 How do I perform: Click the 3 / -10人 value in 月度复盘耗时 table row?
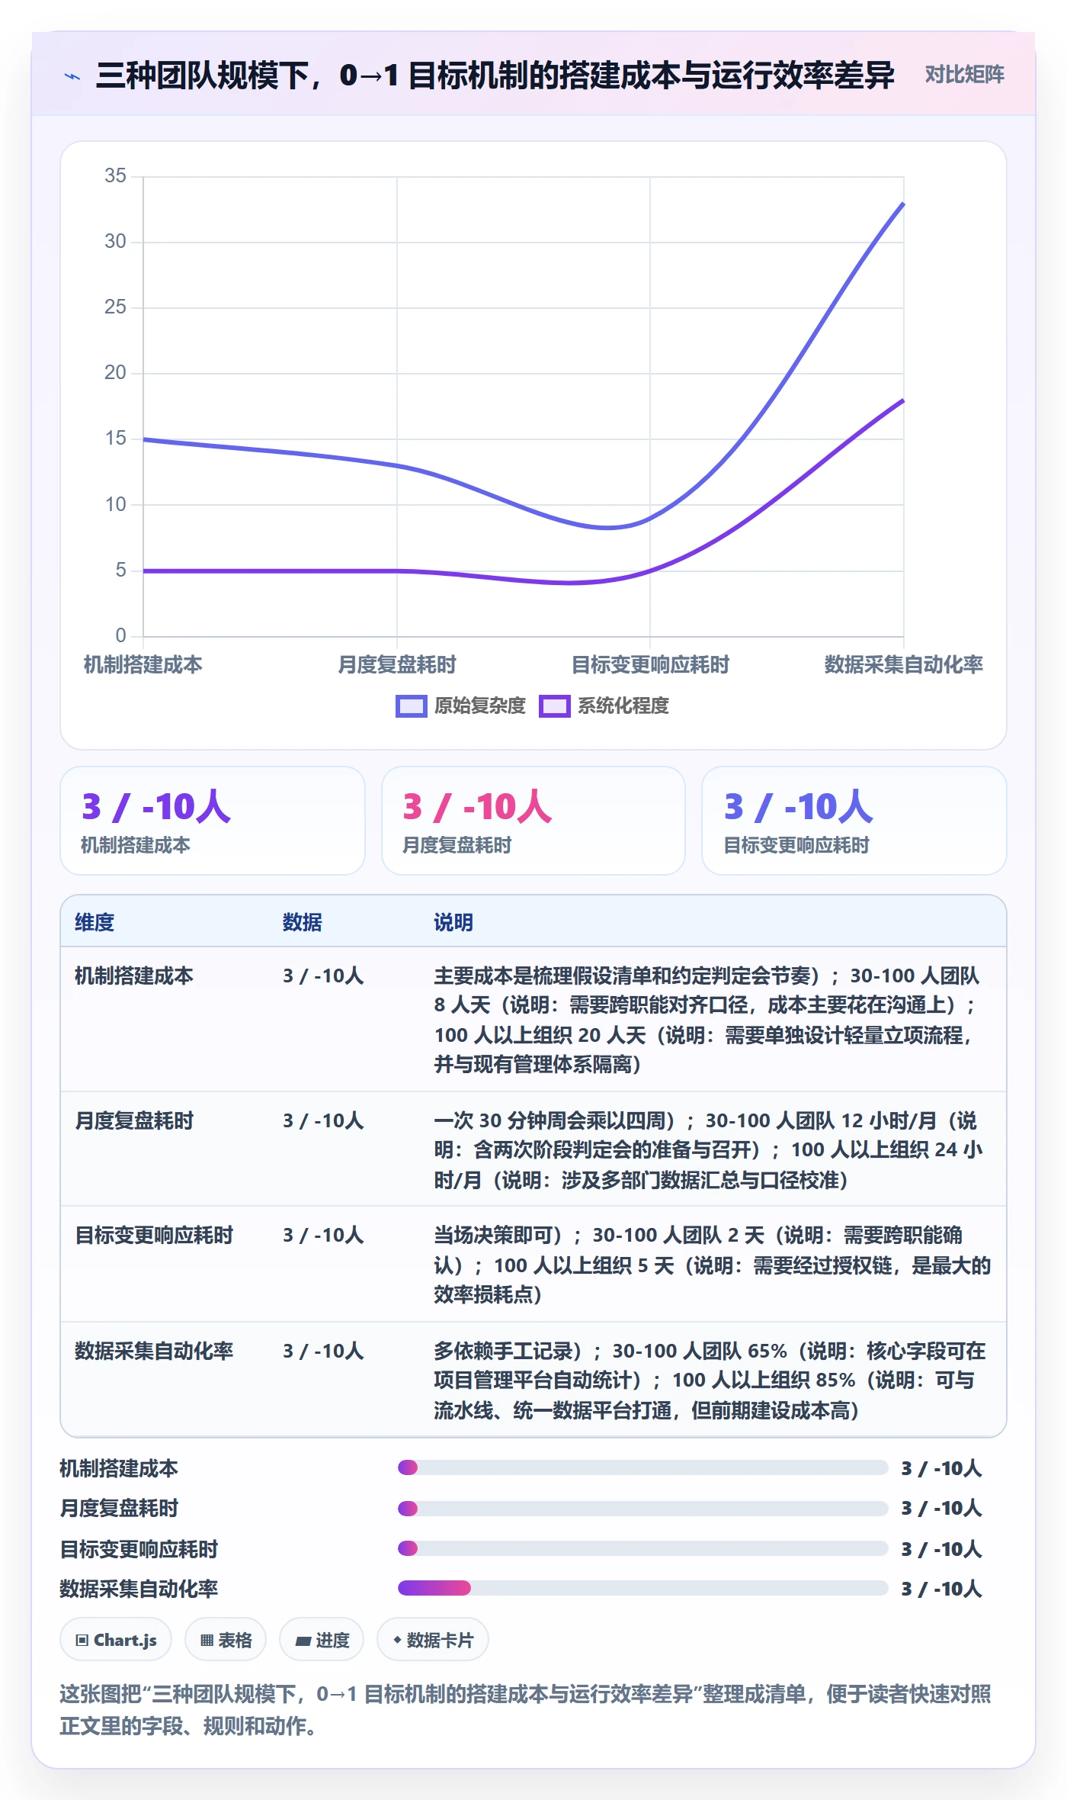point(323,1121)
